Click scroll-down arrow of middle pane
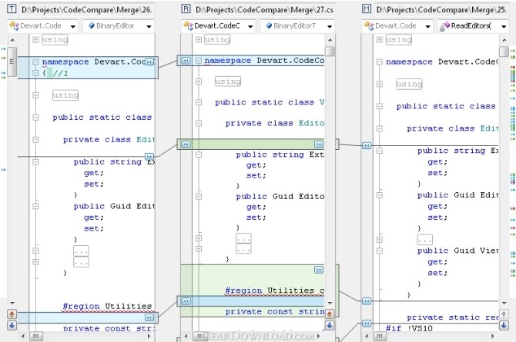Image resolution: width=516 pixels, height=342 pixels. point(330,303)
